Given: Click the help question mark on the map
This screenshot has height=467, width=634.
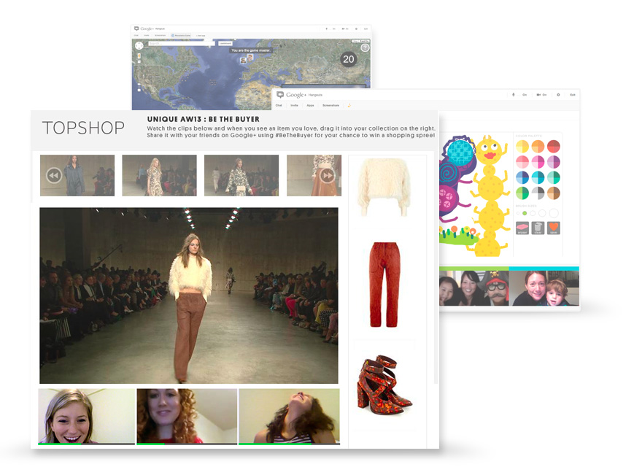Looking at the screenshot, I should [x=365, y=47].
